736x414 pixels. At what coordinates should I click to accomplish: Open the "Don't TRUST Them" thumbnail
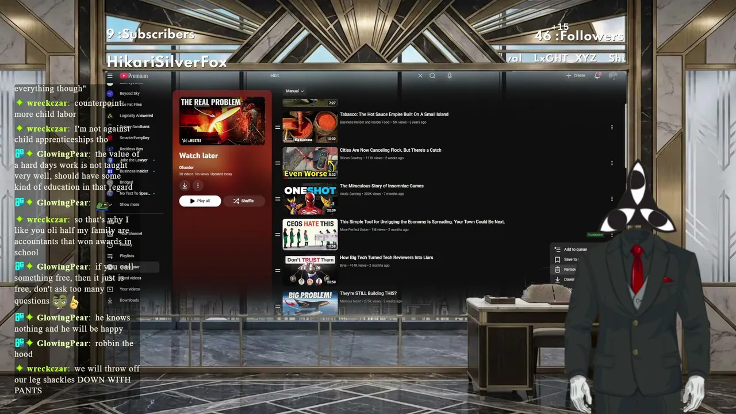tap(310, 270)
